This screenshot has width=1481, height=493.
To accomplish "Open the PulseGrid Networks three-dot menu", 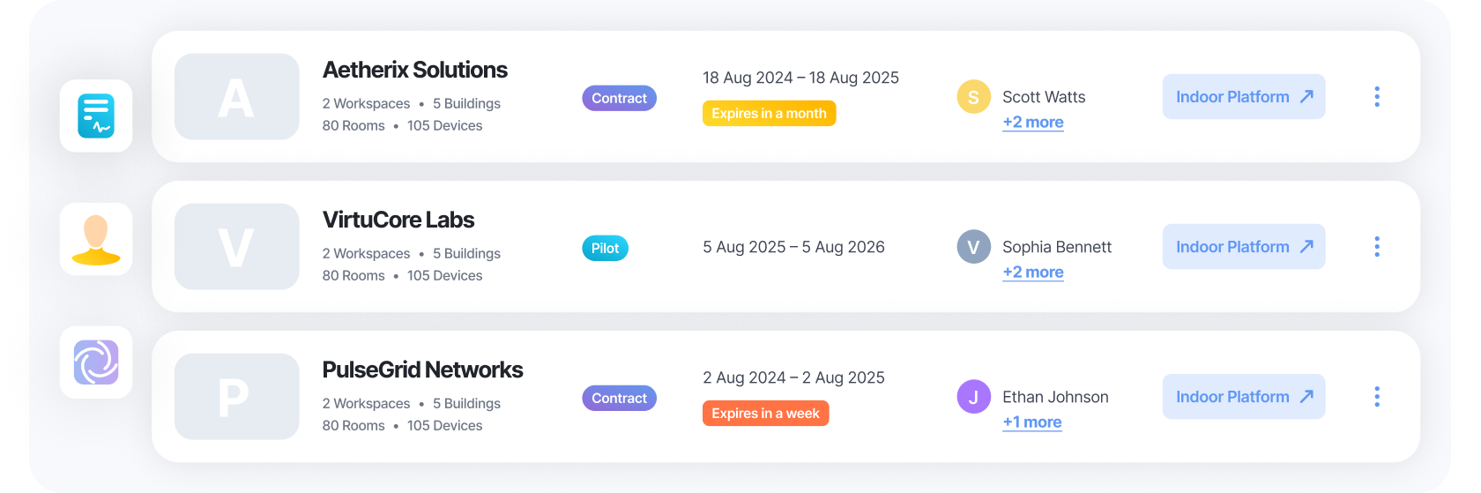I will coord(1376,397).
